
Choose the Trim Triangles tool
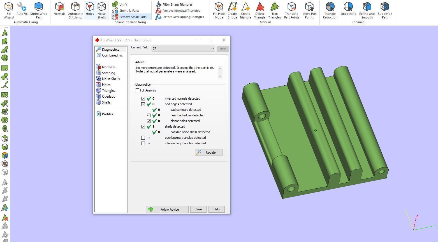click(x=275, y=10)
